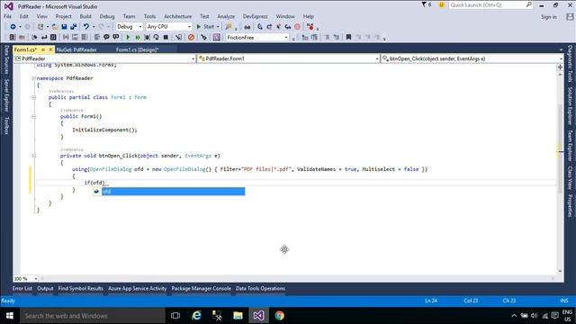Pin the Form1.cs tab
Screen dimensions: 576x324
click(x=43, y=49)
